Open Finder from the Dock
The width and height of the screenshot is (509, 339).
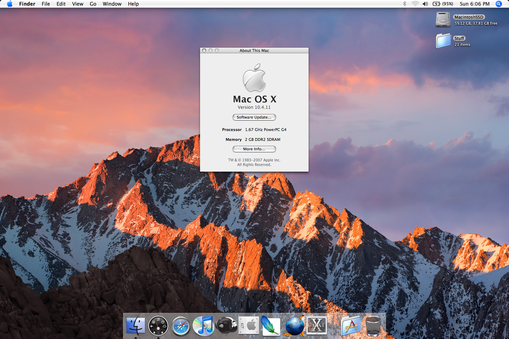tap(136, 326)
